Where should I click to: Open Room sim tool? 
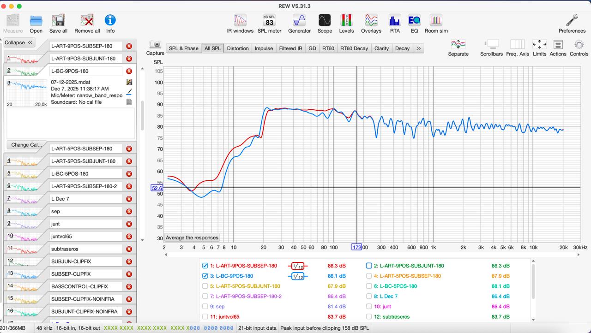[436, 24]
